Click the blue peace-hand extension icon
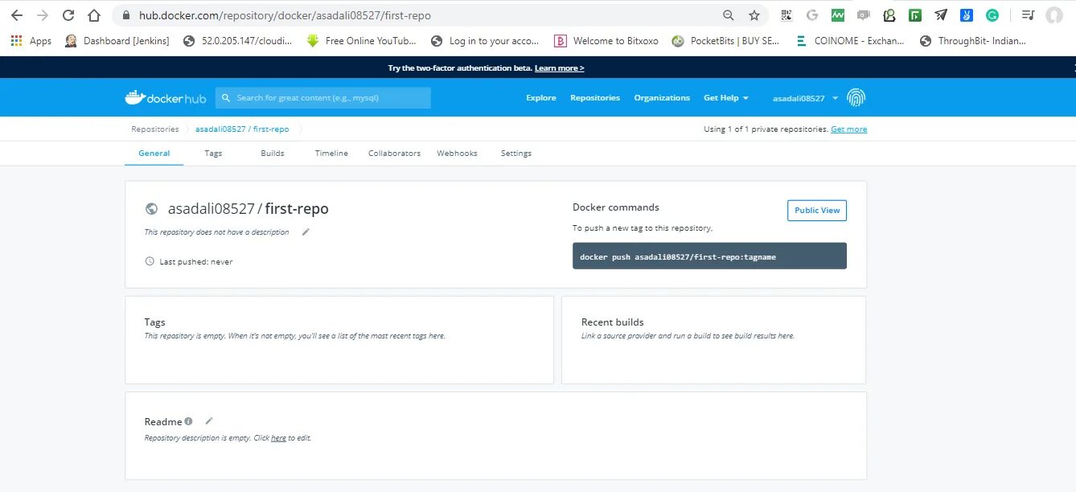Image resolution: width=1076 pixels, height=492 pixels. point(967,15)
